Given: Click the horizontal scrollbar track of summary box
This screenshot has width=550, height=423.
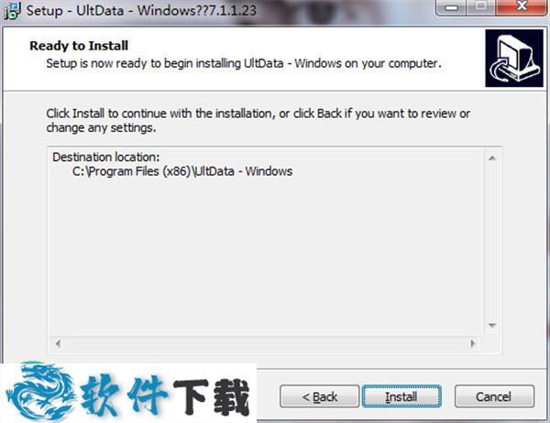Looking at the screenshot, I should (x=265, y=343).
